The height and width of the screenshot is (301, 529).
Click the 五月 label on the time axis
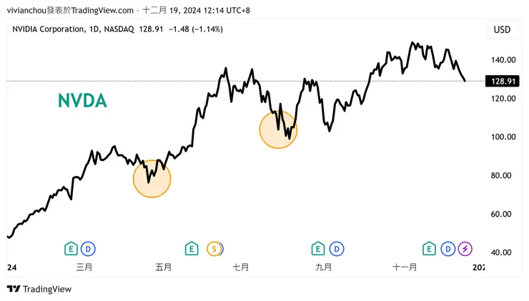click(x=163, y=267)
